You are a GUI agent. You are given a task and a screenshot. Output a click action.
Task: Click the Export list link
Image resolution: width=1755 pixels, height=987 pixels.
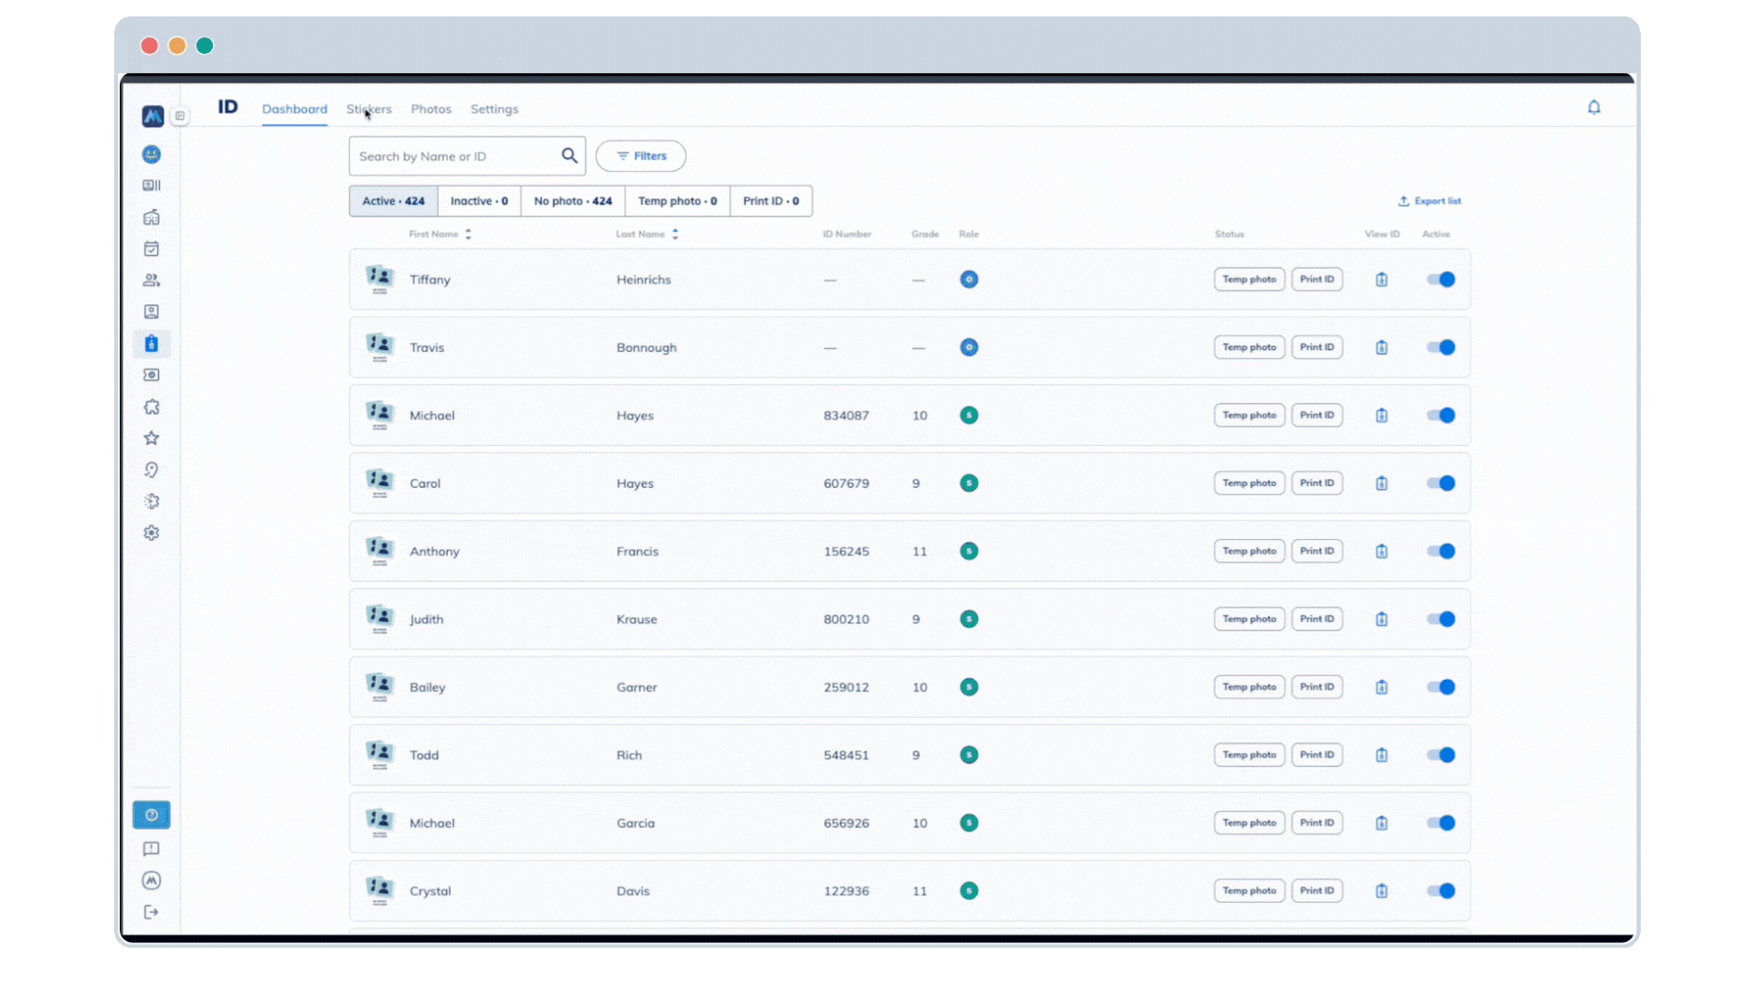coord(1430,201)
